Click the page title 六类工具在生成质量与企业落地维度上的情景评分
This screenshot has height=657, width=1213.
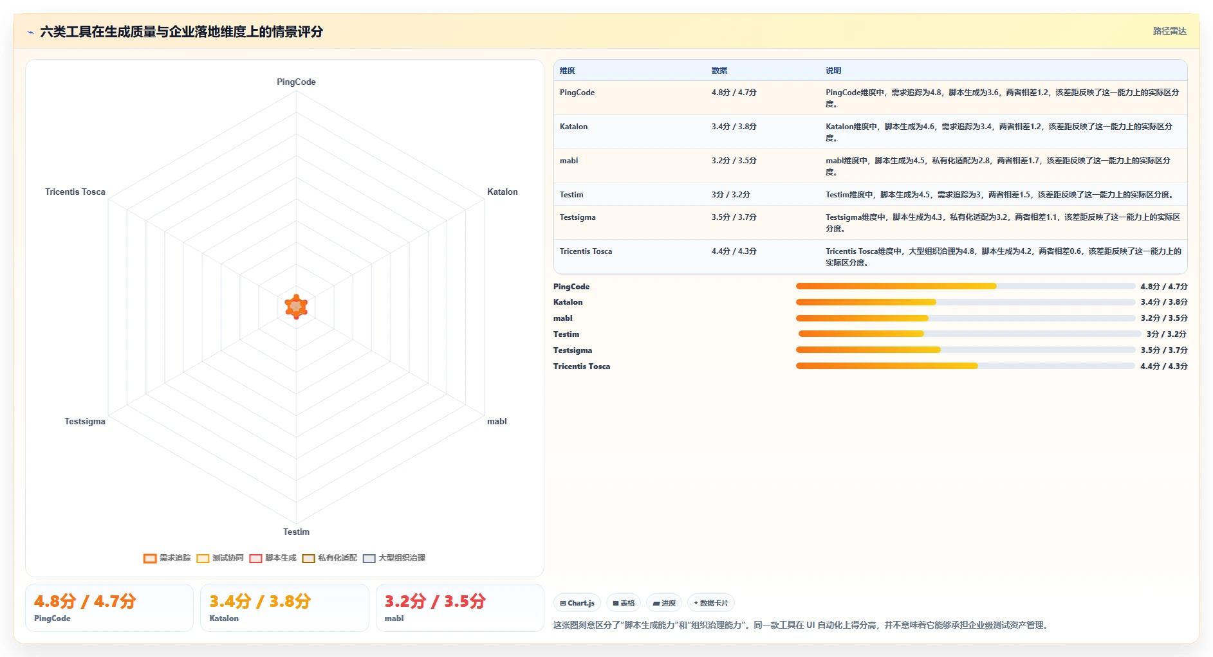pos(181,32)
